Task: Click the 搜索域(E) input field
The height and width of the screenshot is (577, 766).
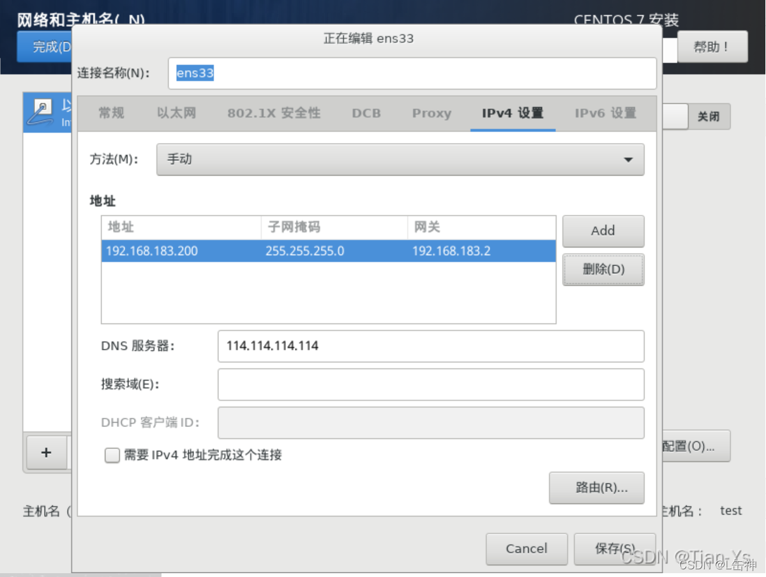Action: click(431, 384)
